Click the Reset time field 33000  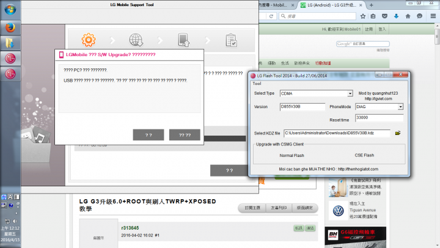point(379,118)
